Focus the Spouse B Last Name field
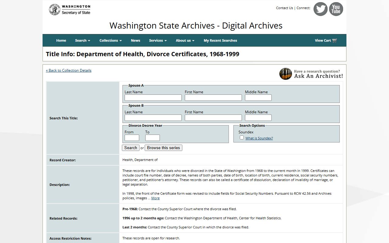 (153, 118)
